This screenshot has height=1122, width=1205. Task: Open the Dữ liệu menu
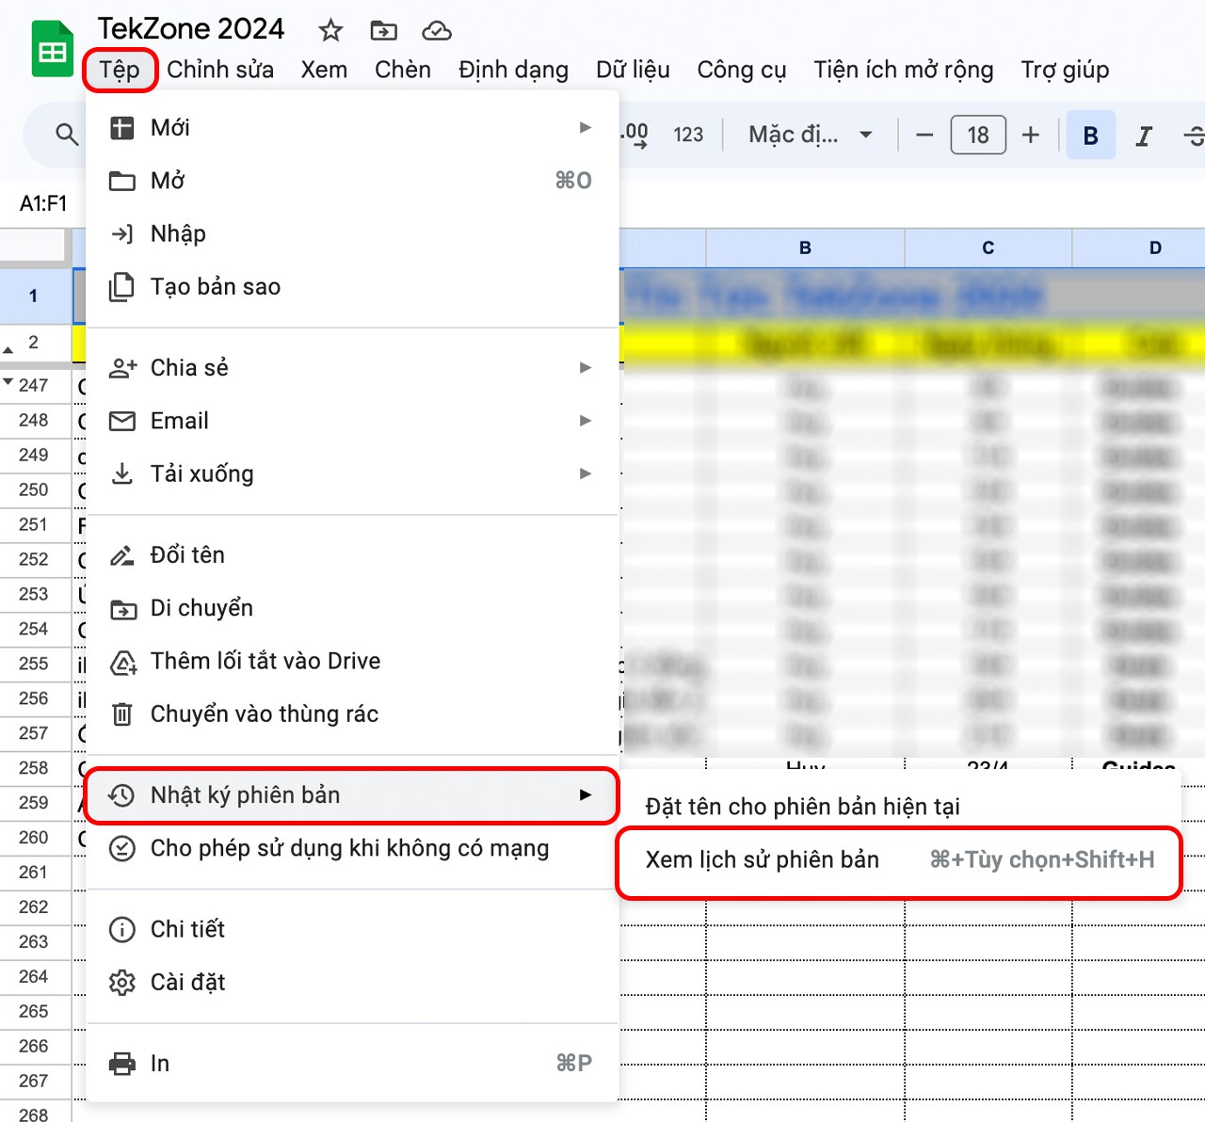tap(633, 70)
